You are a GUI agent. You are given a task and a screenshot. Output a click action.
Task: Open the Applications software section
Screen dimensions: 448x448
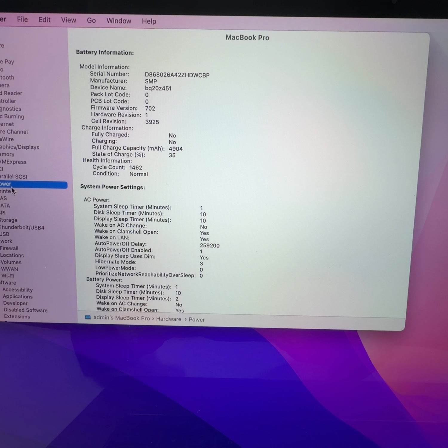tap(18, 297)
